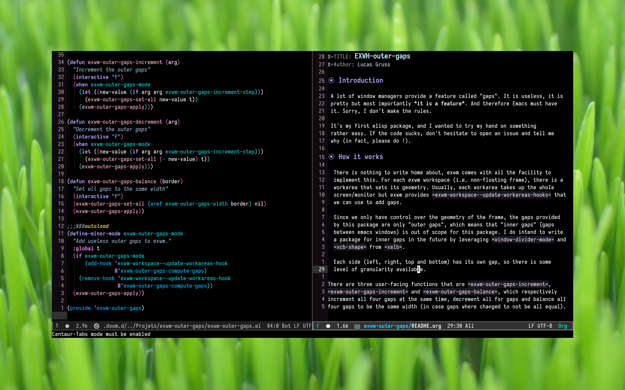Image resolution: width=625 pixels, height=390 pixels.
Task: Click 'LF' line ending in left modeline
Action: (296, 326)
